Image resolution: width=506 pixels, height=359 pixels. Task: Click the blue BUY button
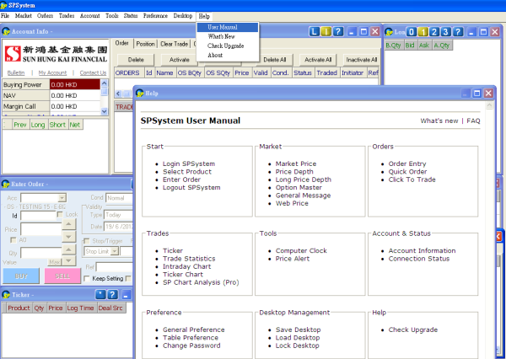click(x=21, y=276)
